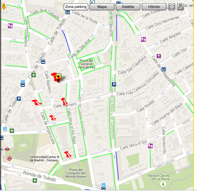Click 'Ronda de Toledo' street label
Screen dimensions: 197x191
(39, 176)
